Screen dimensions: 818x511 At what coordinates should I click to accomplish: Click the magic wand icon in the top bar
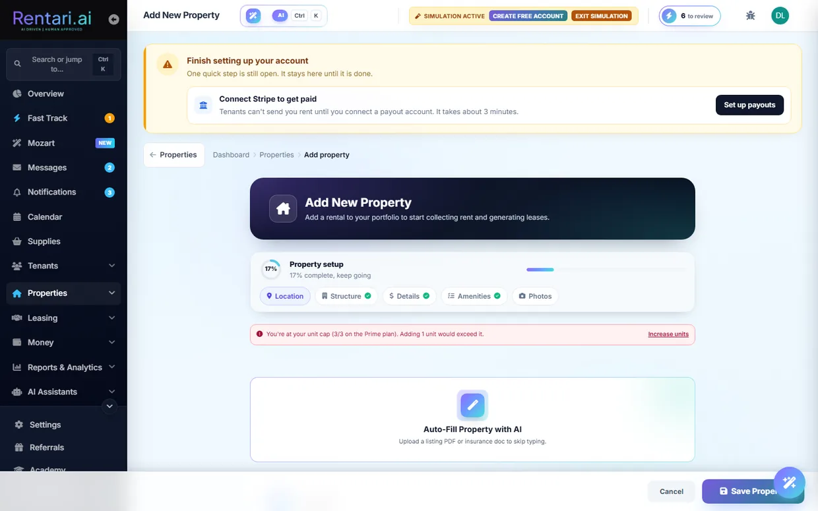253,15
